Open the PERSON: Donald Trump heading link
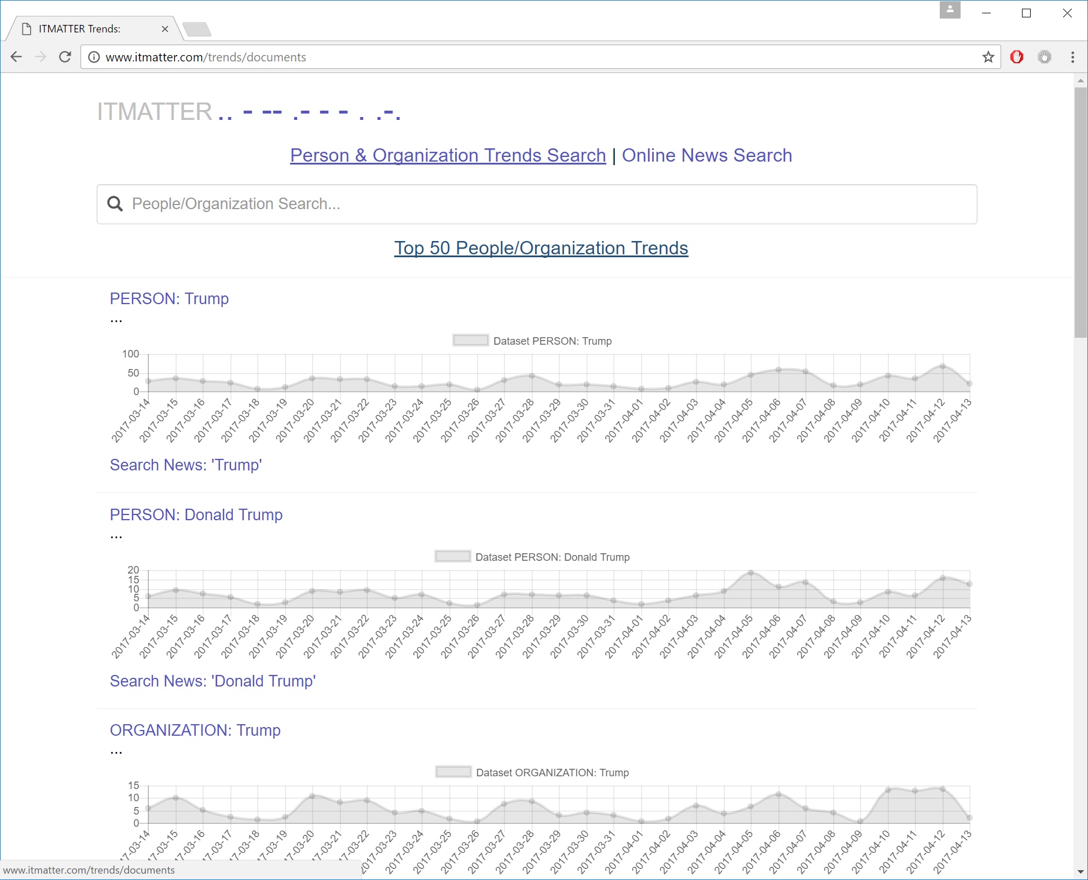 (196, 514)
